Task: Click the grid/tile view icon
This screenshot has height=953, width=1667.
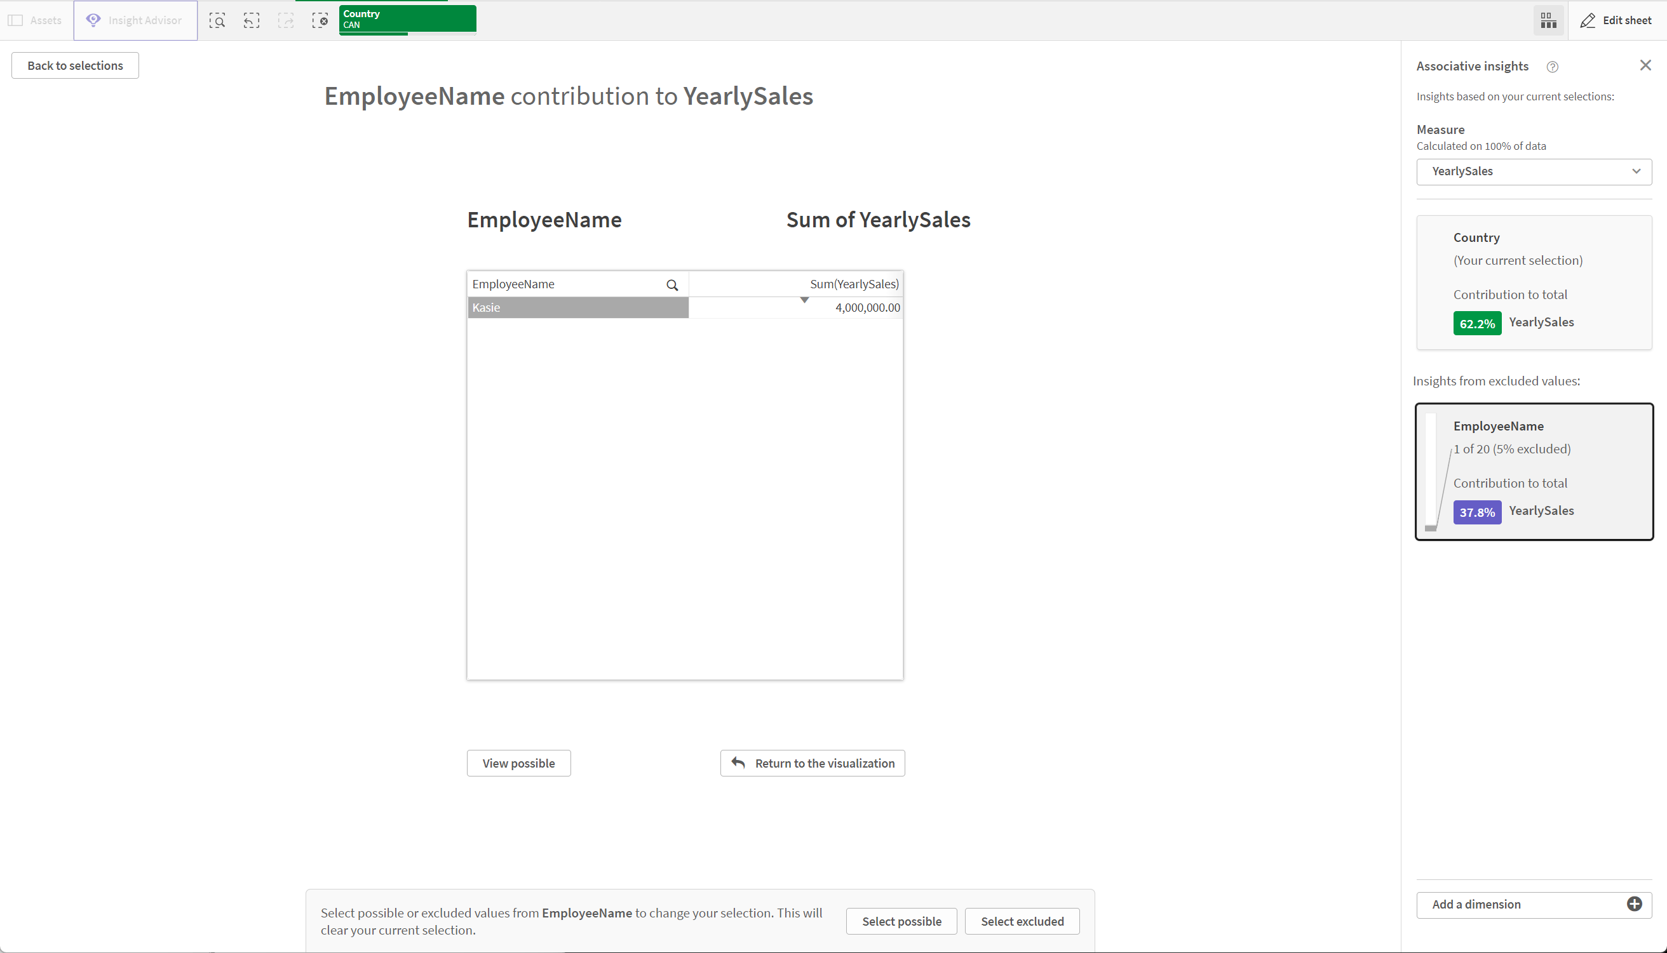Action: pos(1549,20)
